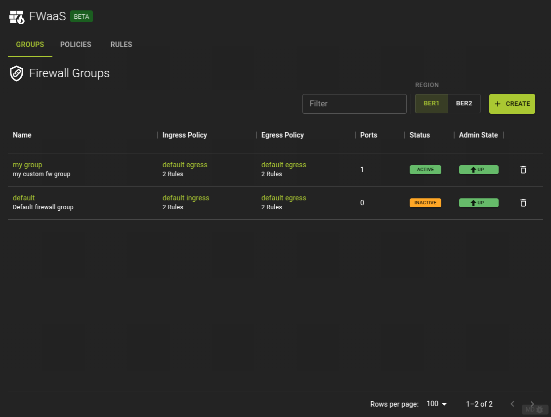Switch to the Groups tab

point(30,45)
